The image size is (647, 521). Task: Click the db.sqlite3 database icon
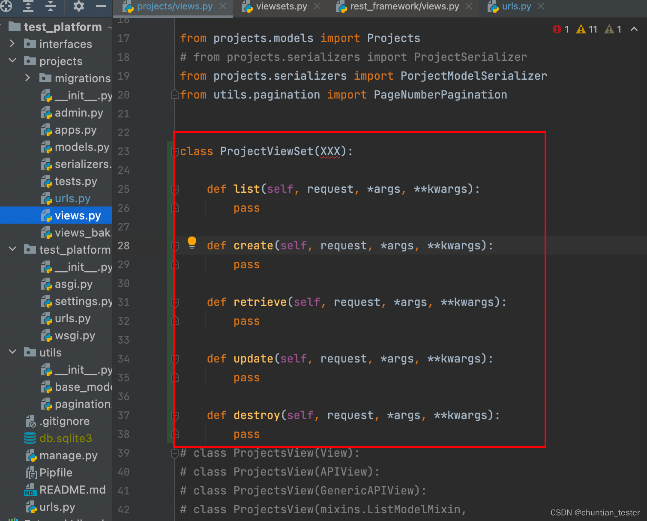[x=30, y=438]
